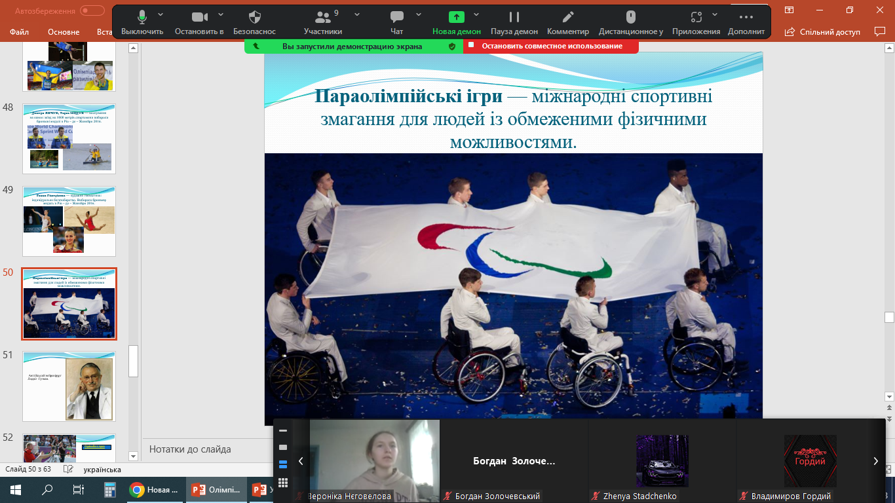Start a new share with Новая демонстрация
This screenshot has height=503, width=895.
click(x=457, y=22)
